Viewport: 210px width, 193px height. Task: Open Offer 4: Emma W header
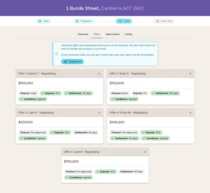click(151, 113)
